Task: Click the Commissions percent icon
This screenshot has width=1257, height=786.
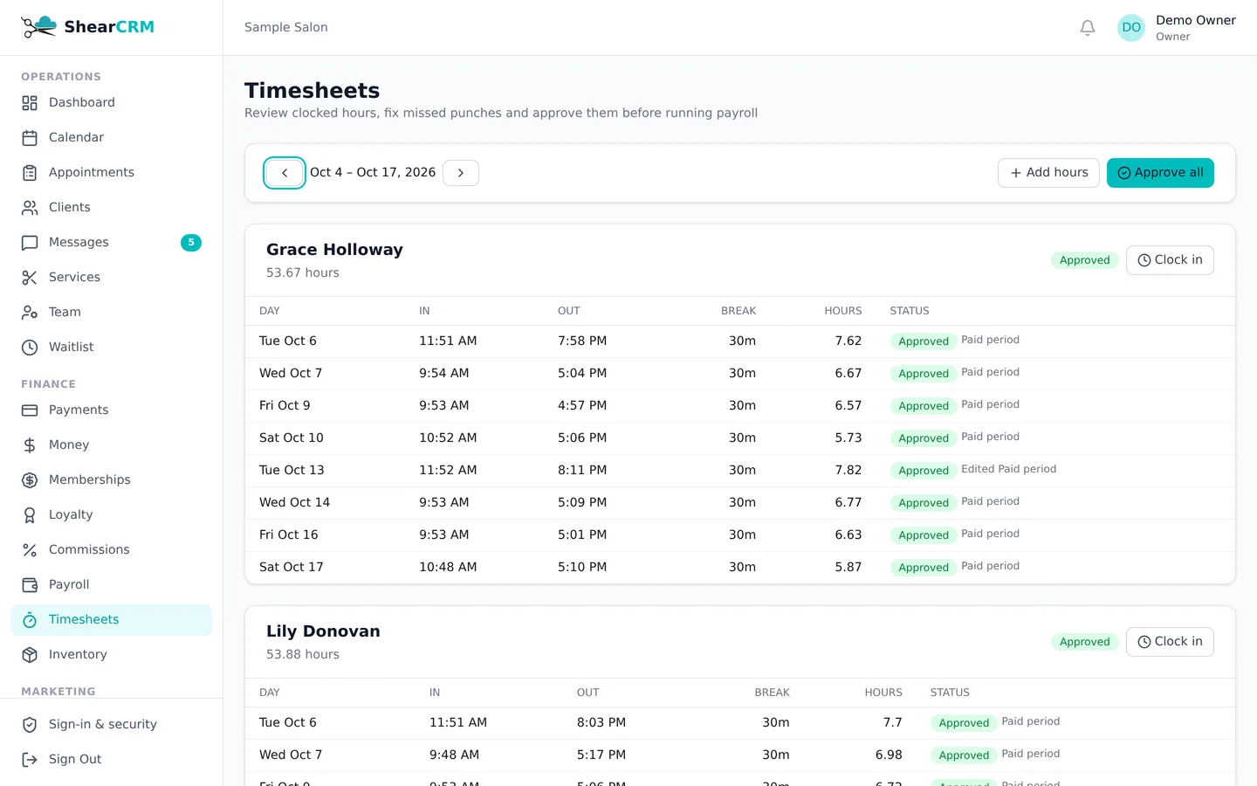Action: [30, 550]
